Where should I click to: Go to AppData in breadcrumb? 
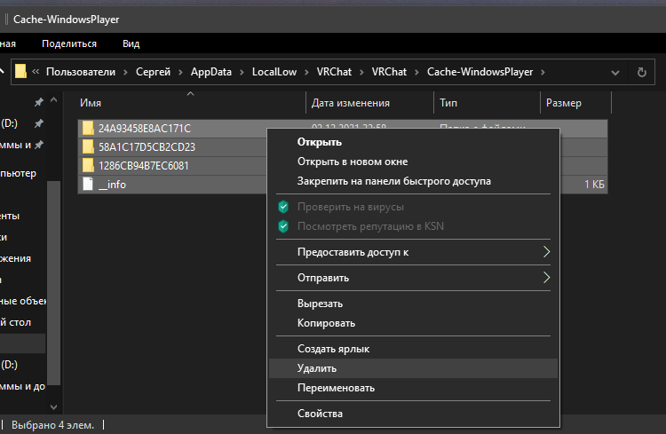[x=211, y=72]
